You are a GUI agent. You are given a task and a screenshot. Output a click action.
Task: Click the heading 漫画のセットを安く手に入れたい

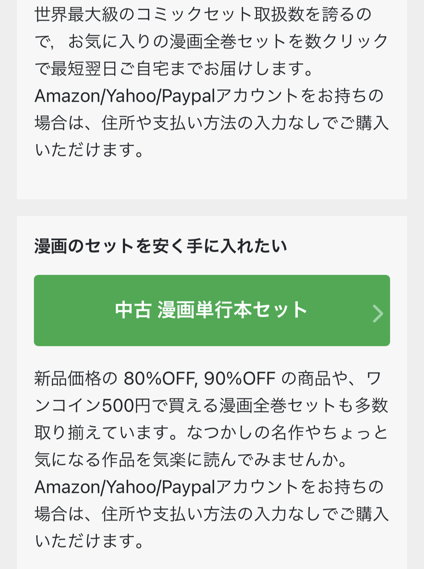tap(161, 246)
